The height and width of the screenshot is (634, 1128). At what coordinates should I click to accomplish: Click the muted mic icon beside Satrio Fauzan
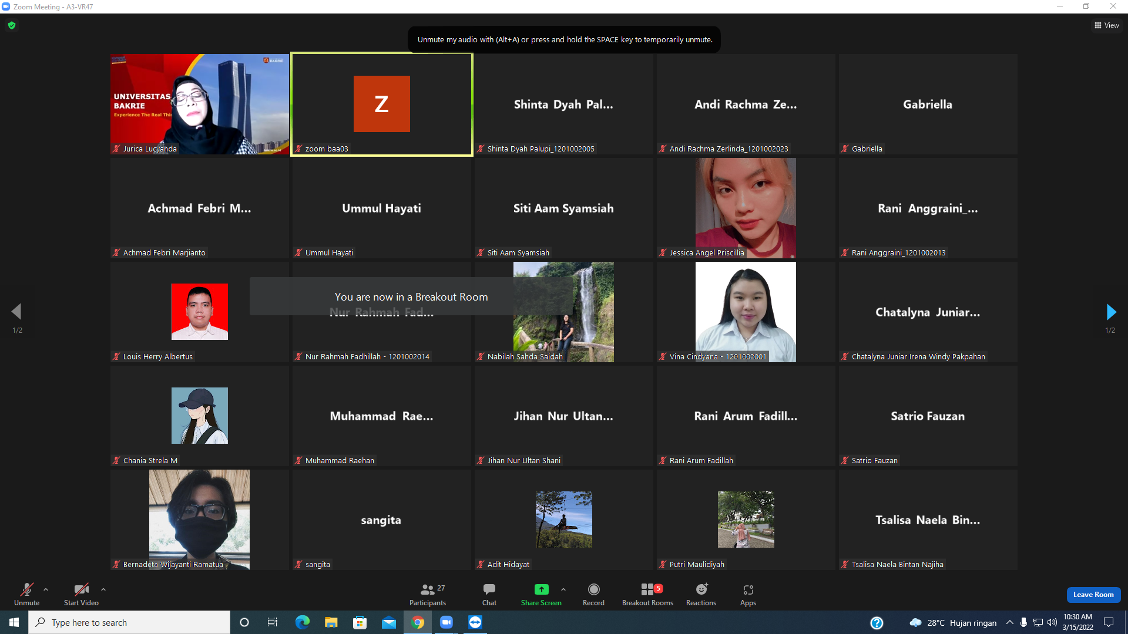845,461
